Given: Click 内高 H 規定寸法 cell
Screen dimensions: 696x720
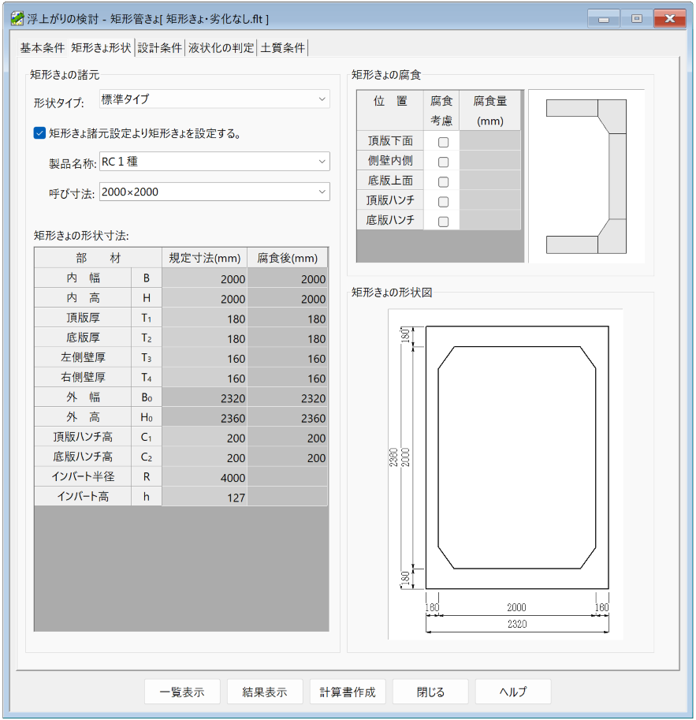Looking at the screenshot, I should pyautogui.click(x=204, y=298).
